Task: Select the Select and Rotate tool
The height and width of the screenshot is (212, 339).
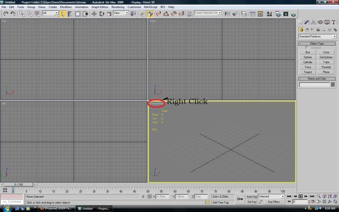Action: (102, 14)
